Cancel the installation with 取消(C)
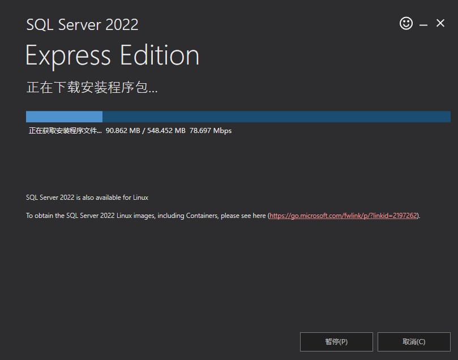 click(414, 342)
